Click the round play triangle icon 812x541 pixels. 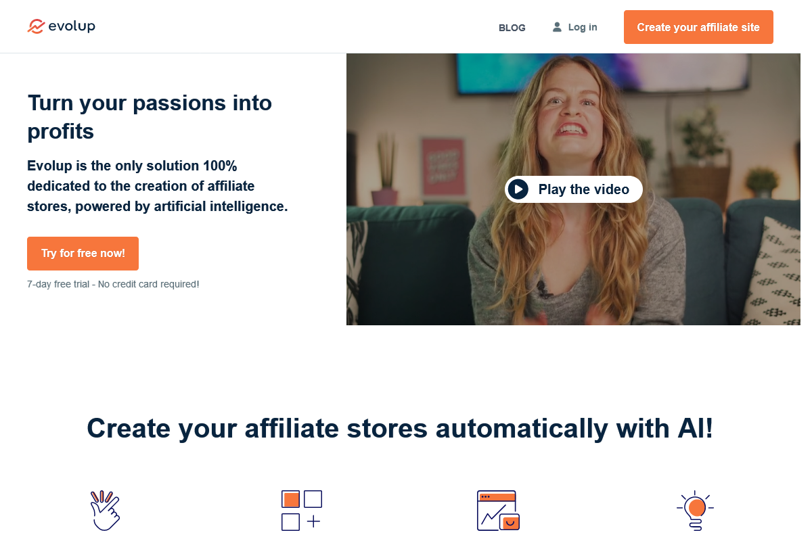click(518, 189)
